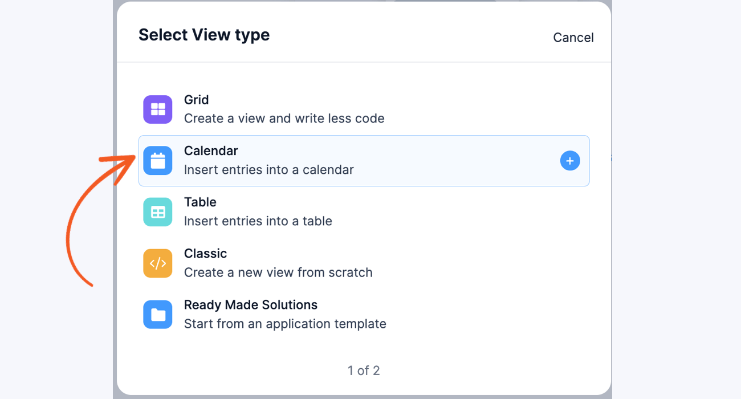This screenshot has width=741, height=399.
Task: Click the page indicator showing 1 of 2
Action: tap(363, 370)
